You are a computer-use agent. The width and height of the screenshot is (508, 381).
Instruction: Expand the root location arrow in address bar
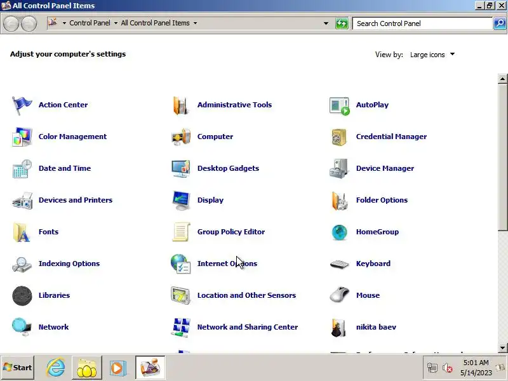point(64,23)
